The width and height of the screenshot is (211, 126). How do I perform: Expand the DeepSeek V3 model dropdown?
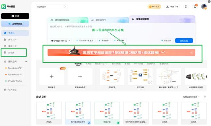point(61,41)
